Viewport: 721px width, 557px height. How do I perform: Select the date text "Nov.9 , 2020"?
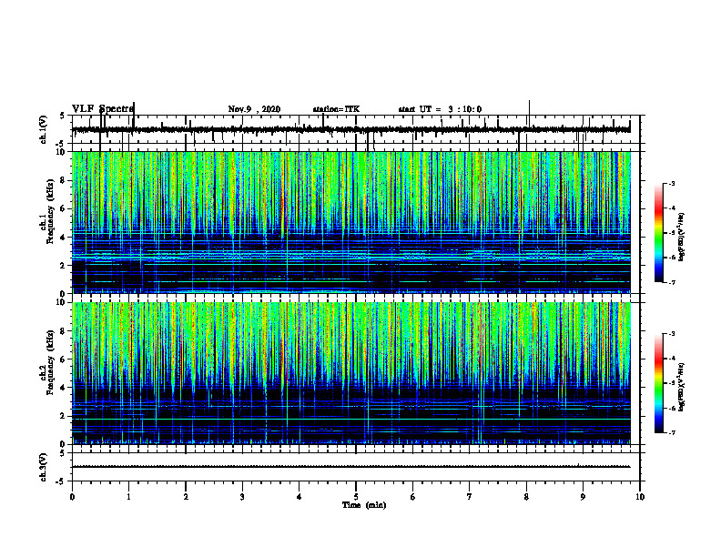pos(254,109)
